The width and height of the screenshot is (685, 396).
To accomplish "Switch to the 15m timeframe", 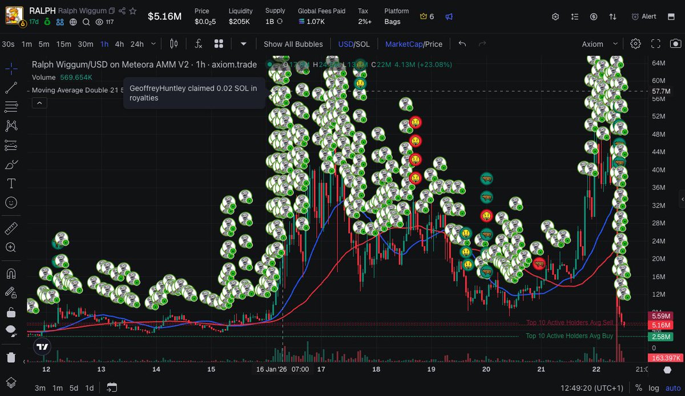I will [x=63, y=44].
